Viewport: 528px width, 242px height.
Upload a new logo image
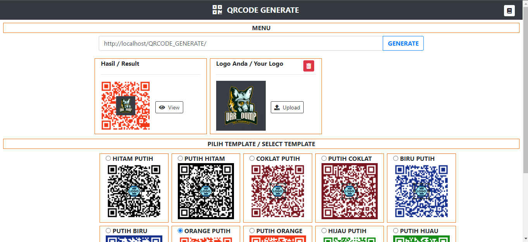(287, 107)
